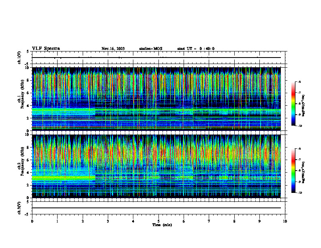Click the ch.2 spectrogram color scale bar
The image size is (321, 248).
[293, 171]
